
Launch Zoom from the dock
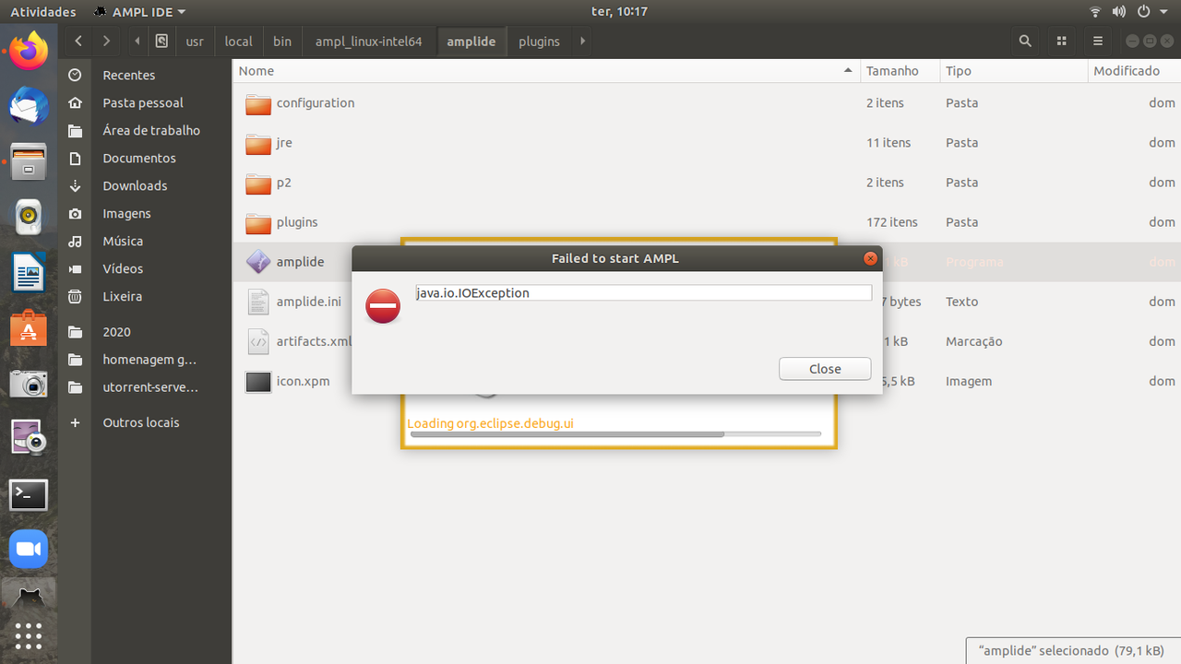[29, 550]
